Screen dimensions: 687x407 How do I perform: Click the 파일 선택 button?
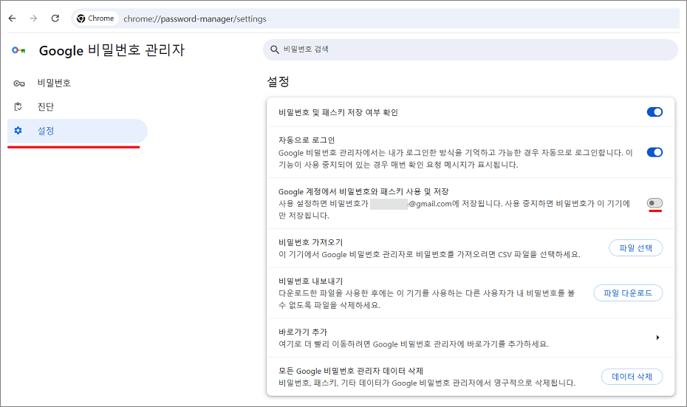(x=635, y=248)
